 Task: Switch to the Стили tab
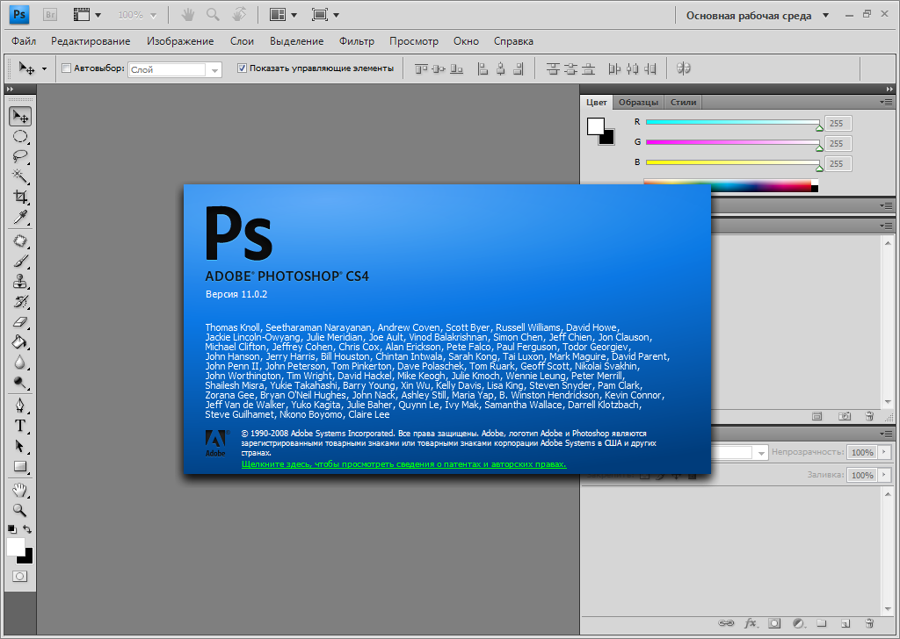[x=683, y=102]
